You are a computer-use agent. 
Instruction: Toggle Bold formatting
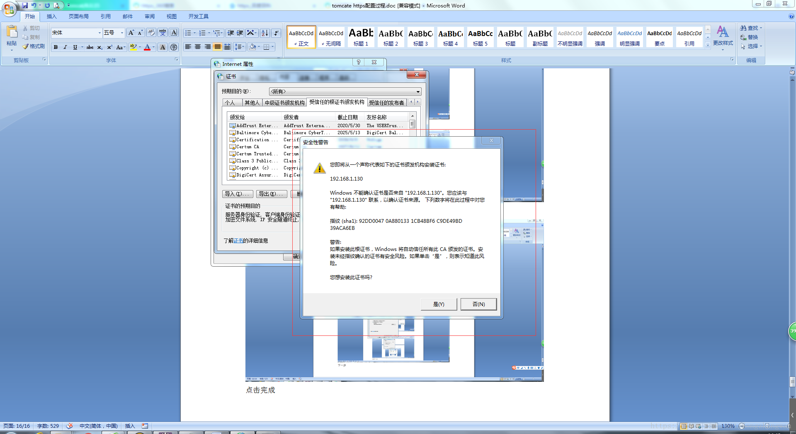(56, 47)
